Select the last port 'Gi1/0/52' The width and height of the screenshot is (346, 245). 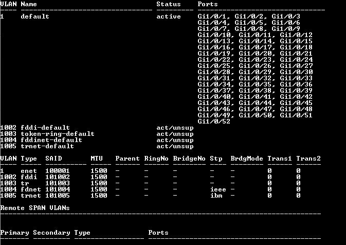click(214, 121)
